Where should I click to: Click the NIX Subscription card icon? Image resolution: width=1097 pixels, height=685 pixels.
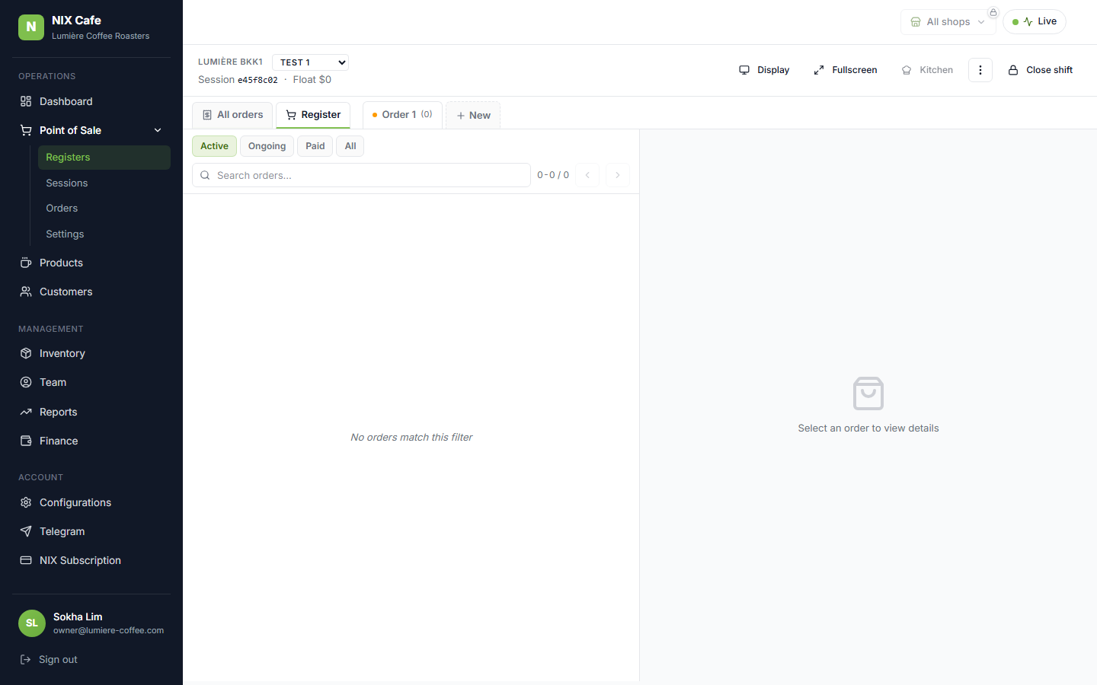click(x=26, y=560)
